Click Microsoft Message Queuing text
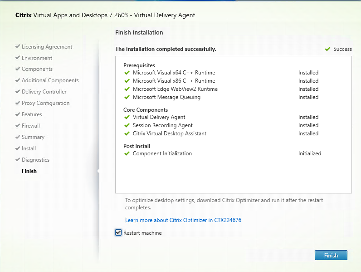Image resolution: width=361 pixels, height=272 pixels. click(167, 97)
